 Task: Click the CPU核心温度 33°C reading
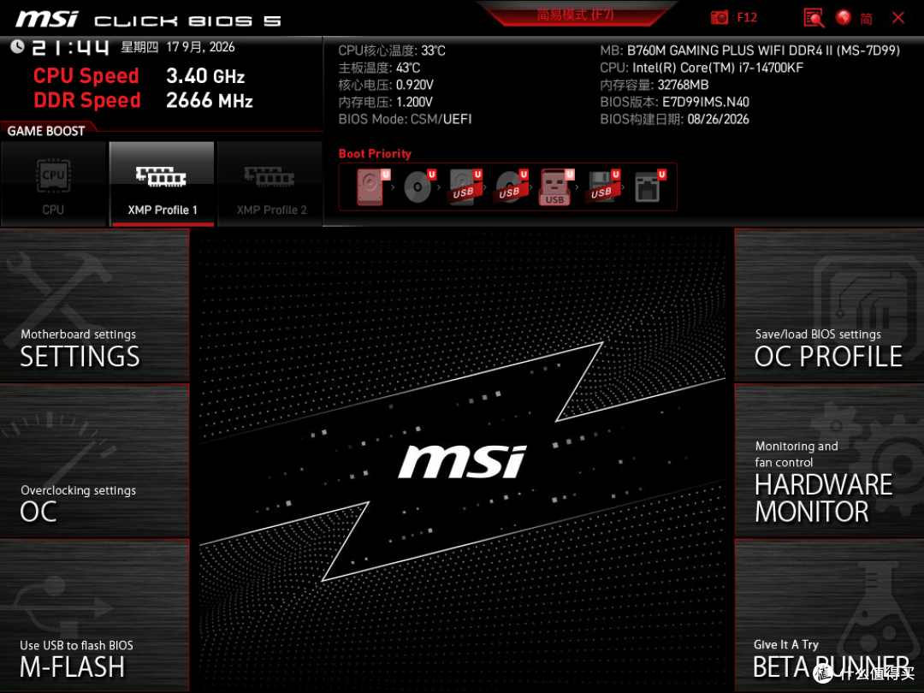392,50
